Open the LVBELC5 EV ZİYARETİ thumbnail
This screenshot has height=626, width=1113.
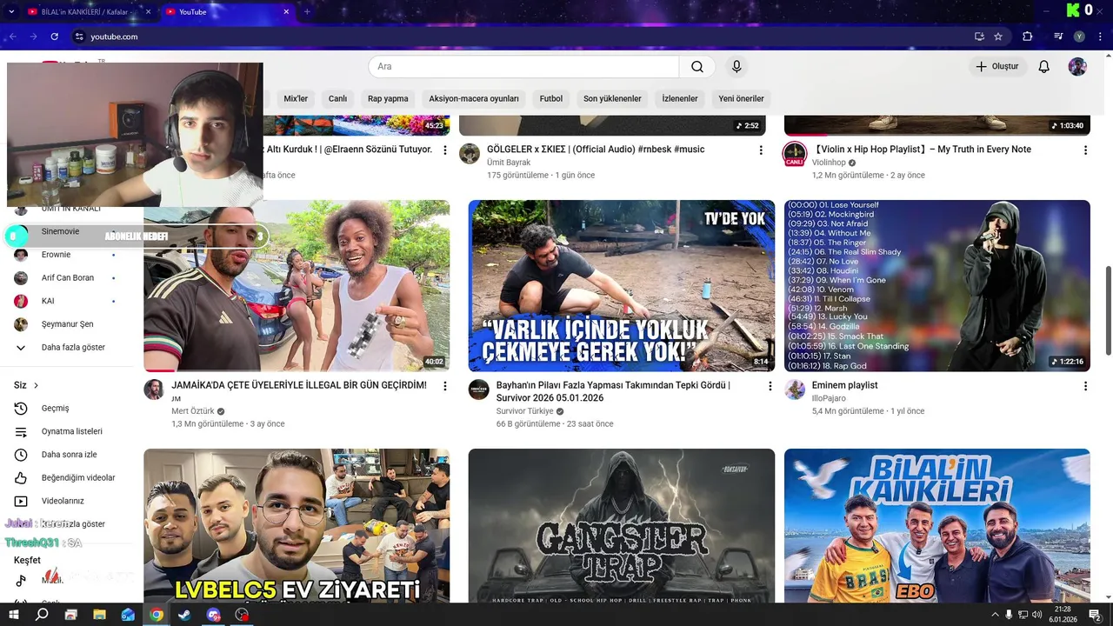click(297, 526)
